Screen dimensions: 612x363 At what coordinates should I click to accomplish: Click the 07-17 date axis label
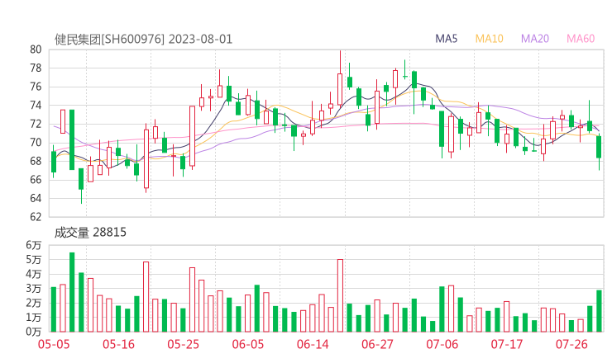pyautogui.click(x=507, y=344)
